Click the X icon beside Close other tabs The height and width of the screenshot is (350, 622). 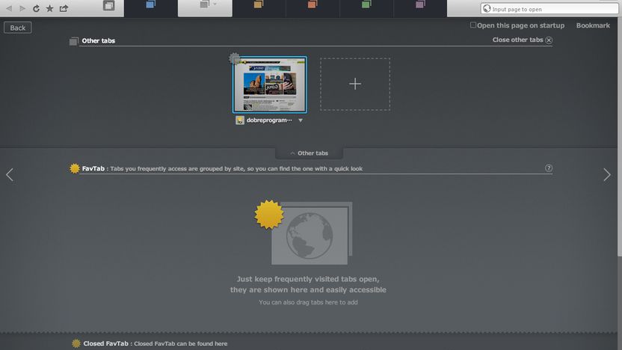coord(549,40)
